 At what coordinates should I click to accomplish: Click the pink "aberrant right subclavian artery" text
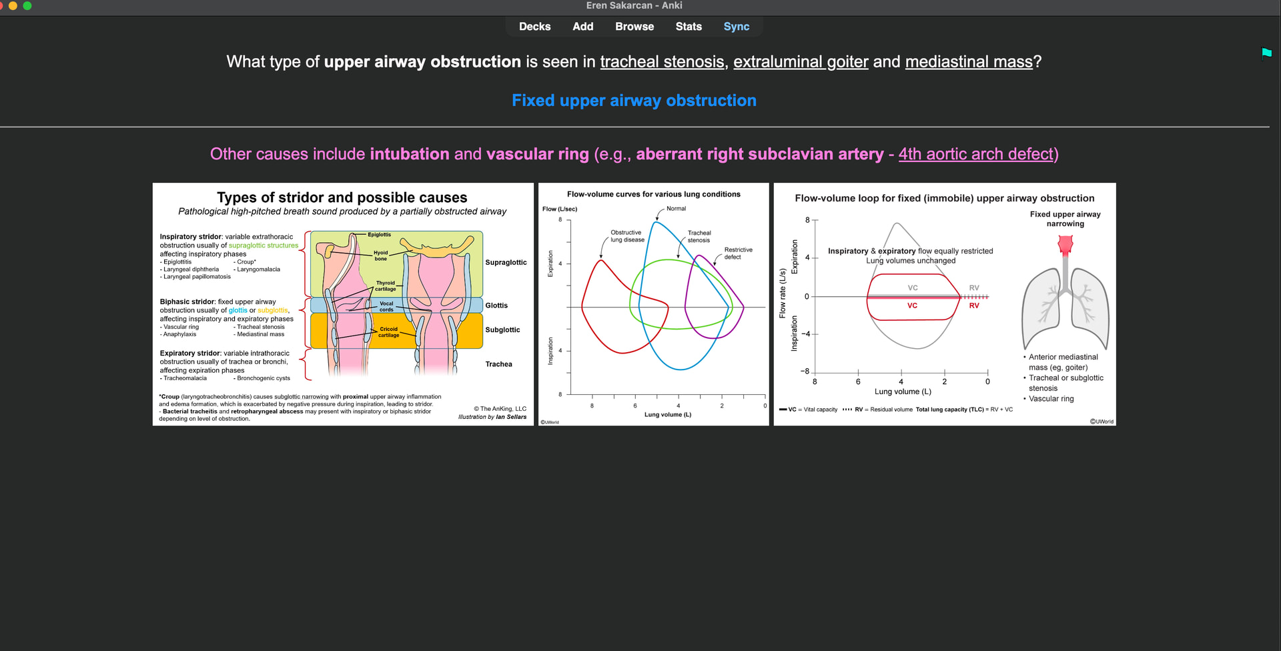(x=759, y=154)
